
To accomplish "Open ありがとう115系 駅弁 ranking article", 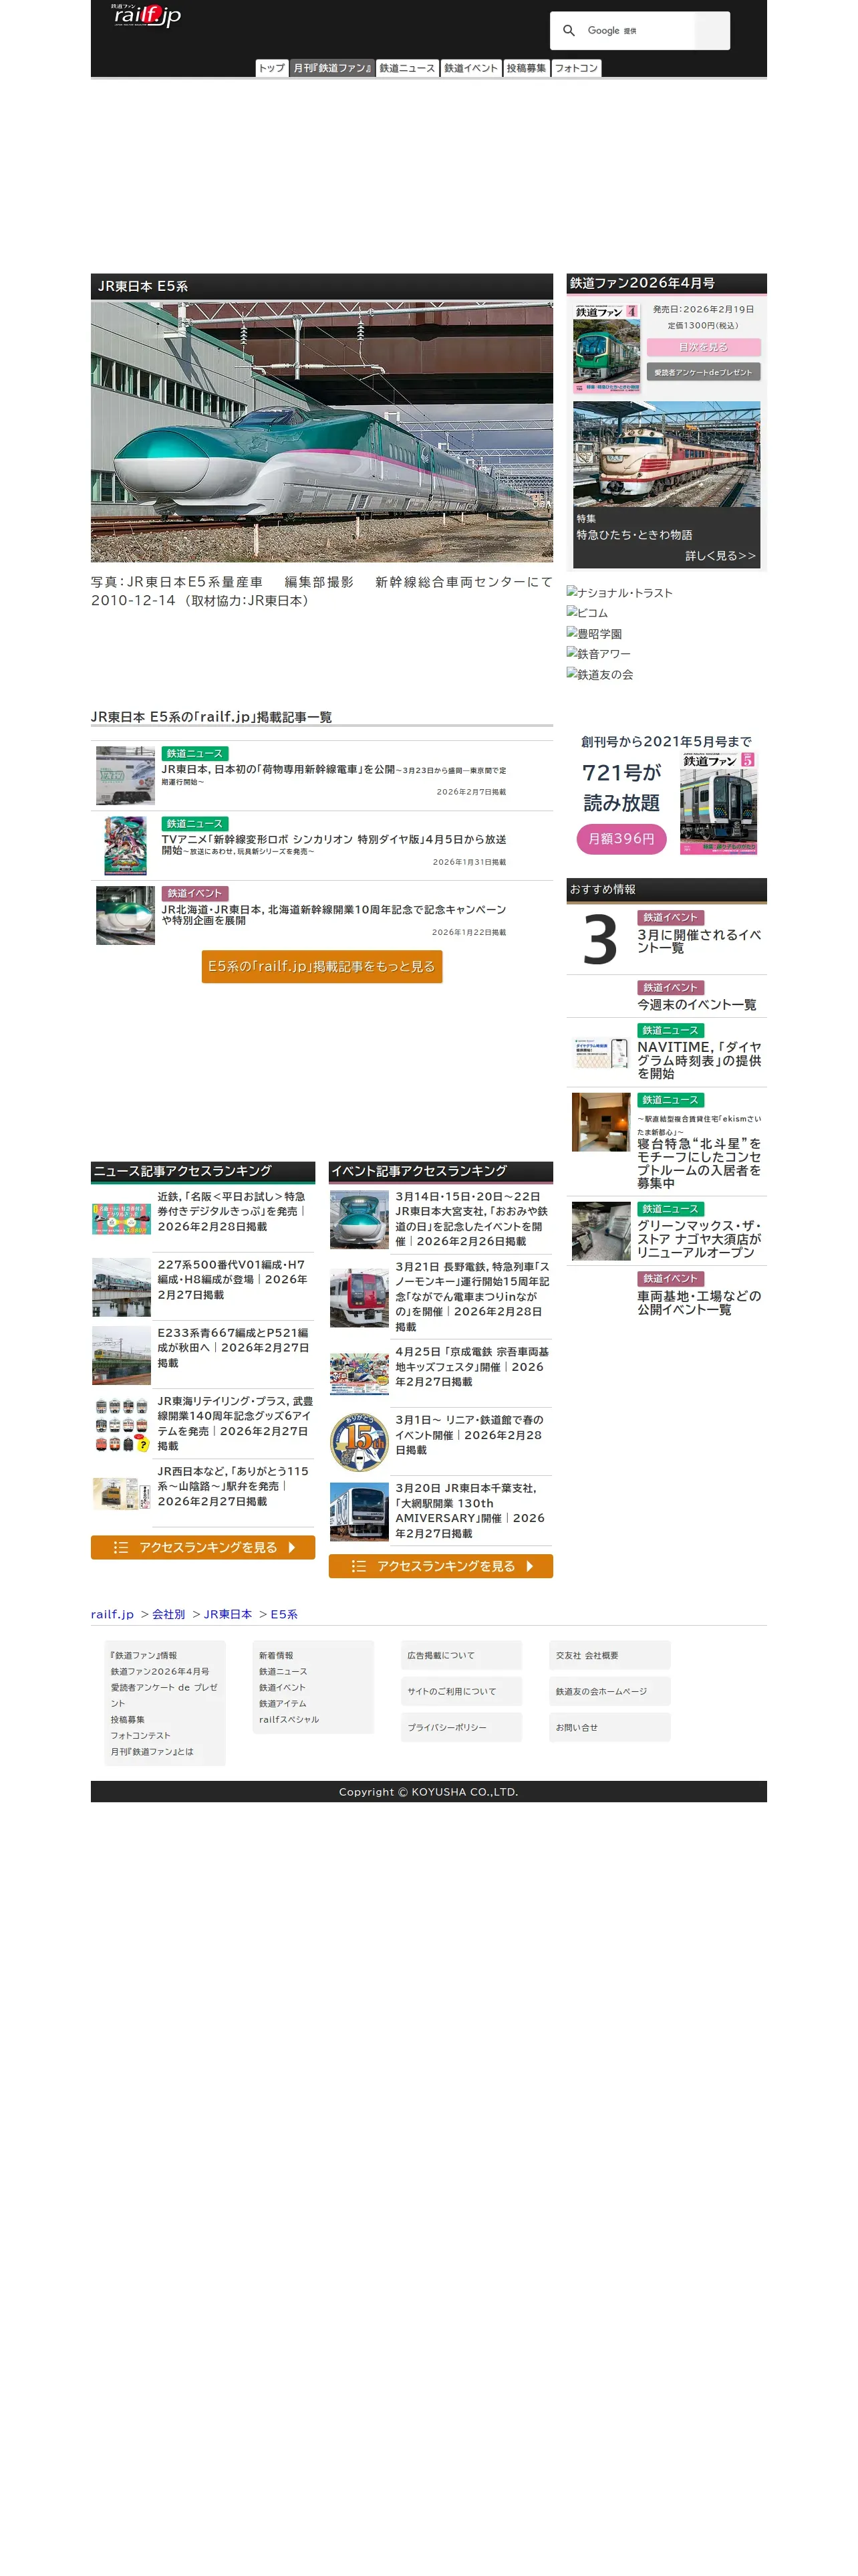I will (x=234, y=1486).
